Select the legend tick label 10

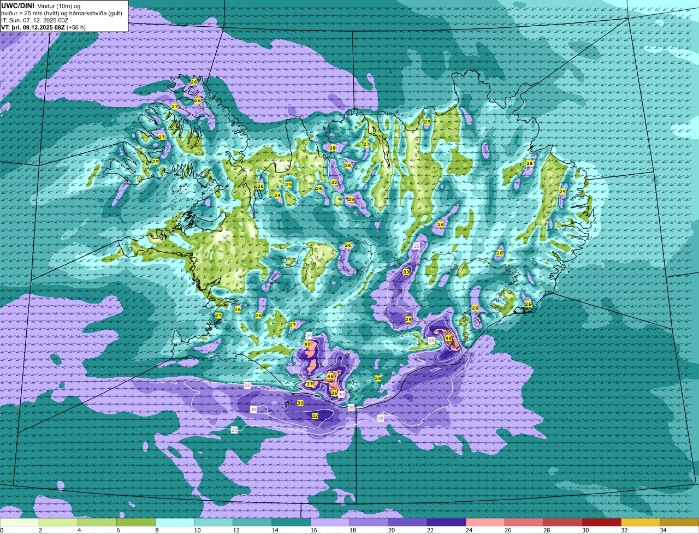click(197, 531)
